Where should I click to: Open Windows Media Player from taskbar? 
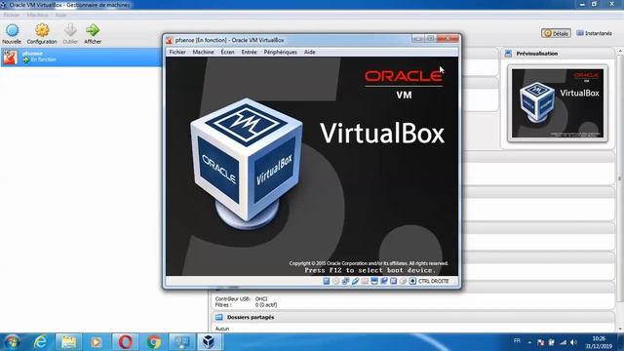coord(97,342)
